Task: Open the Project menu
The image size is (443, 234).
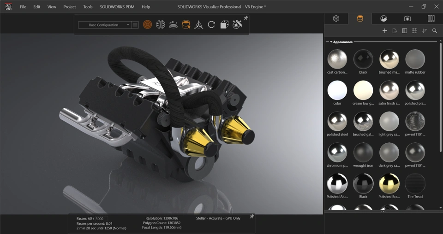Action: (70, 7)
